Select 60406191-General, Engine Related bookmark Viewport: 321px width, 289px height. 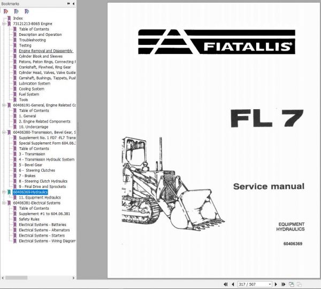coord(44,105)
